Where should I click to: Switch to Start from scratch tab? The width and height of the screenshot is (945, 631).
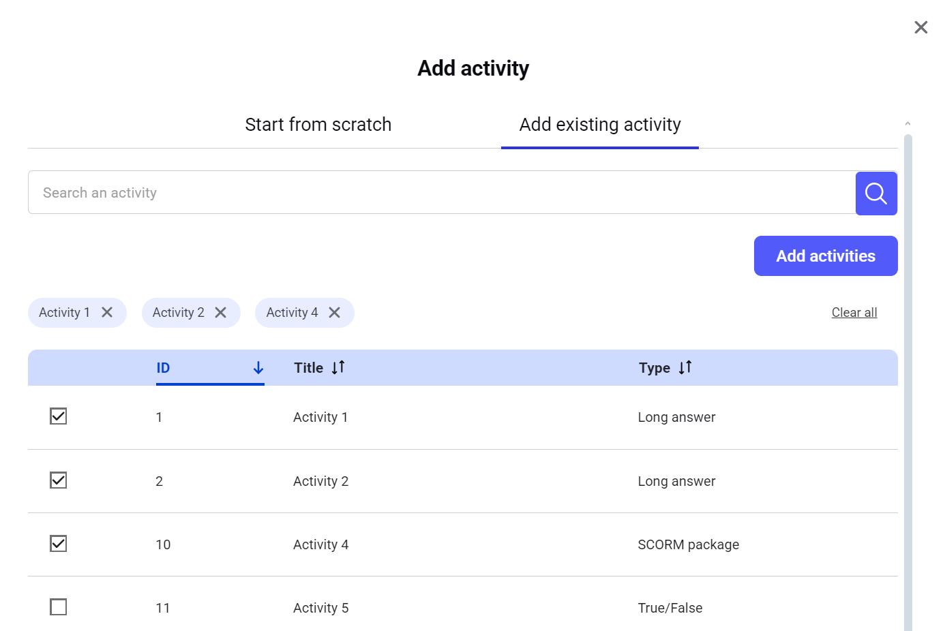point(318,125)
